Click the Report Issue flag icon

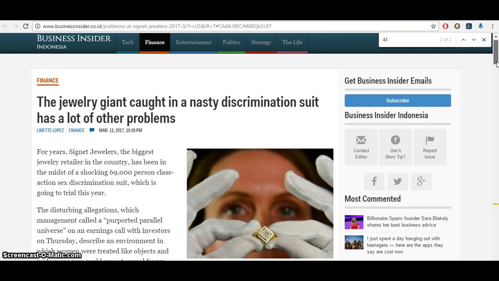[430, 140]
